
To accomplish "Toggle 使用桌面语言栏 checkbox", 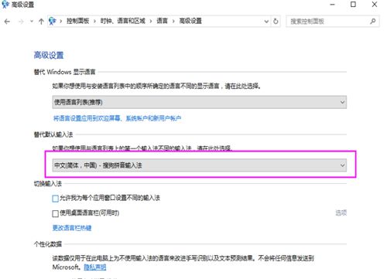I will (55, 213).
